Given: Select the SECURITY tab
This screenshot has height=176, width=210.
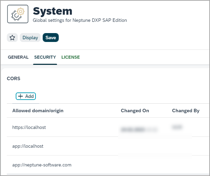Looking at the screenshot, I should coord(45,57).
